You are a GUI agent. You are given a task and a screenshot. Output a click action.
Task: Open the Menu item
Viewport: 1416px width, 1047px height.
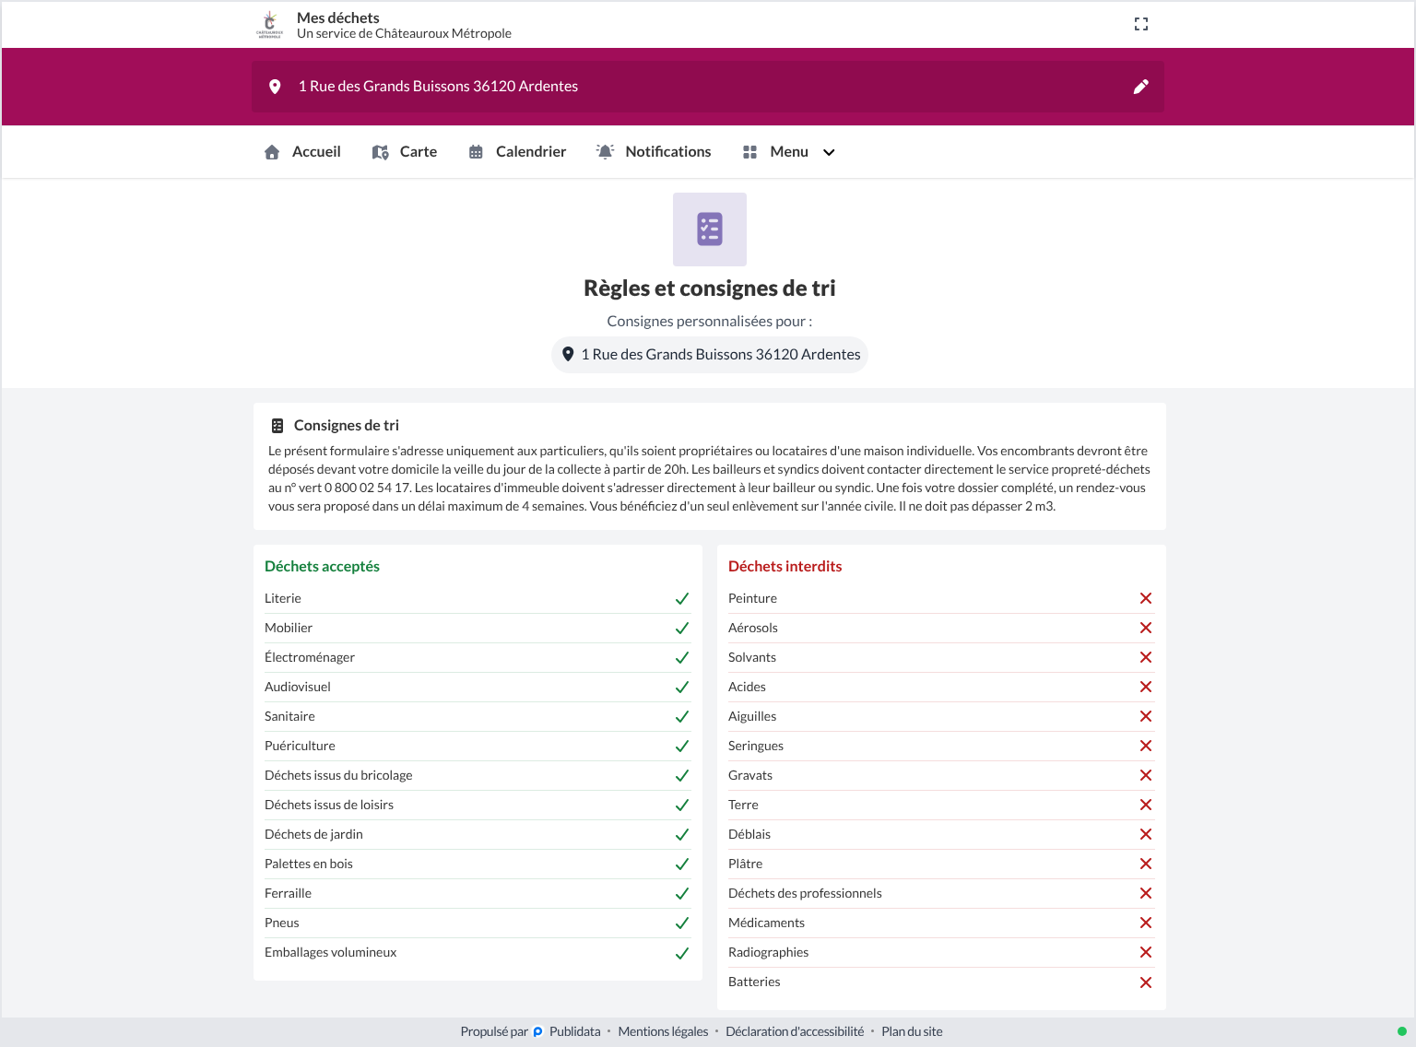coord(789,152)
